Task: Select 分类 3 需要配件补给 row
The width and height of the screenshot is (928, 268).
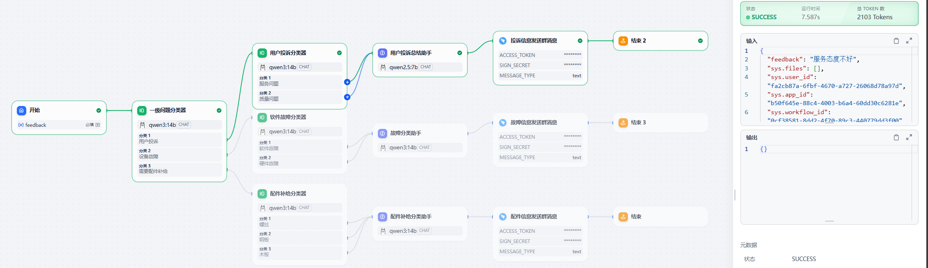Action: [179, 169]
